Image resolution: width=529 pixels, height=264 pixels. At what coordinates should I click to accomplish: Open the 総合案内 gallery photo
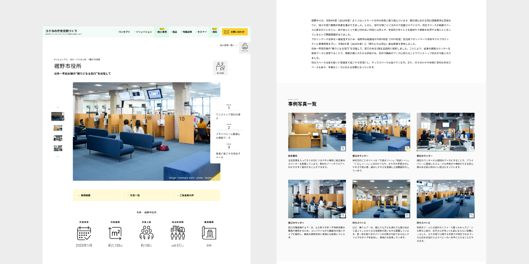point(317,132)
